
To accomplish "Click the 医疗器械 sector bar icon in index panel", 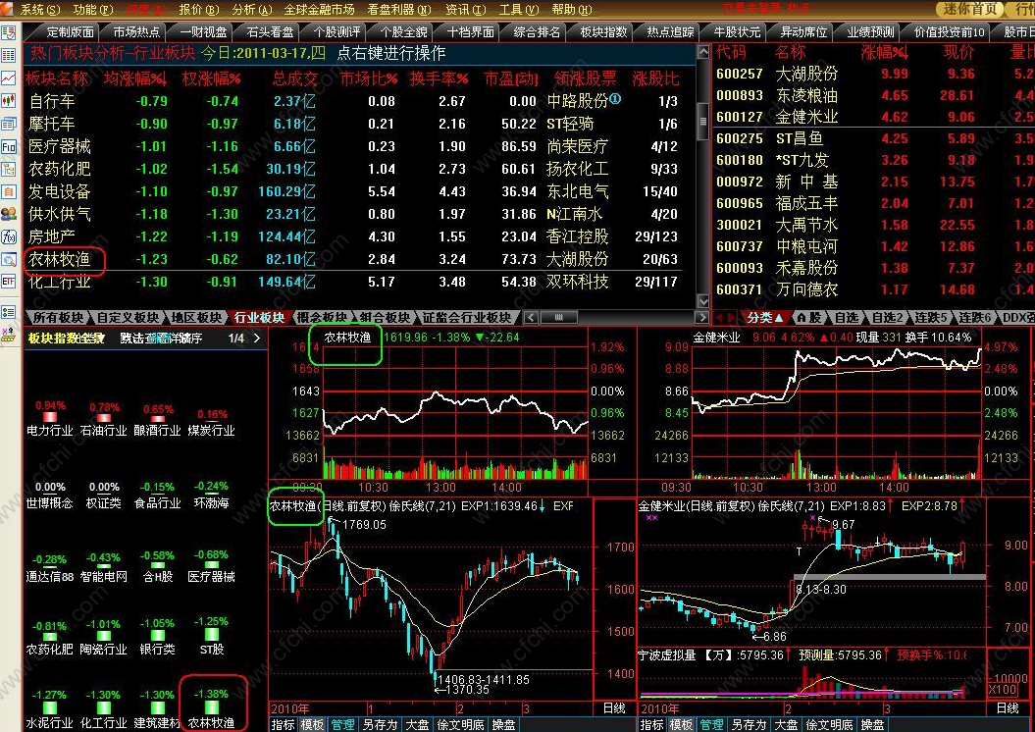I will coord(211,564).
